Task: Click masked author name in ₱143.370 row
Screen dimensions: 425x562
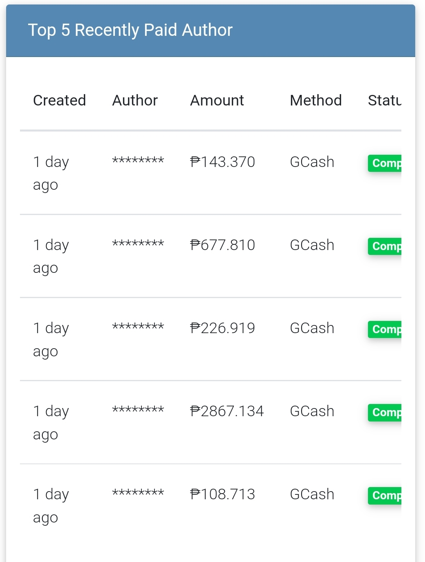Action: 138,160
